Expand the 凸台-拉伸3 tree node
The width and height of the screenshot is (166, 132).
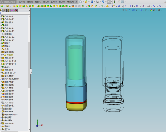(0, 28)
